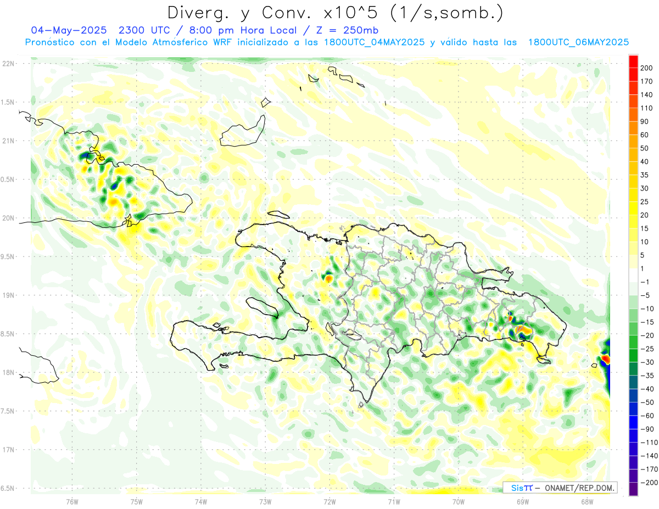Click the valid-until time '1800UTC_06MAY2025'
659x509 pixels.
578,42
